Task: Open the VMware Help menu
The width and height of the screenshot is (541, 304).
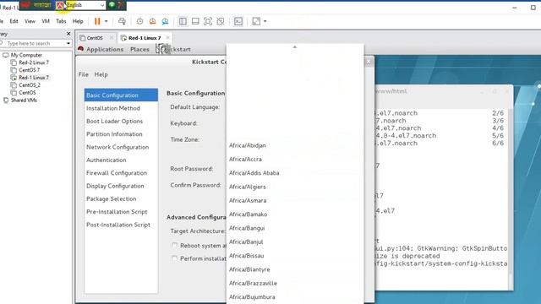Action: tap(78, 21)
